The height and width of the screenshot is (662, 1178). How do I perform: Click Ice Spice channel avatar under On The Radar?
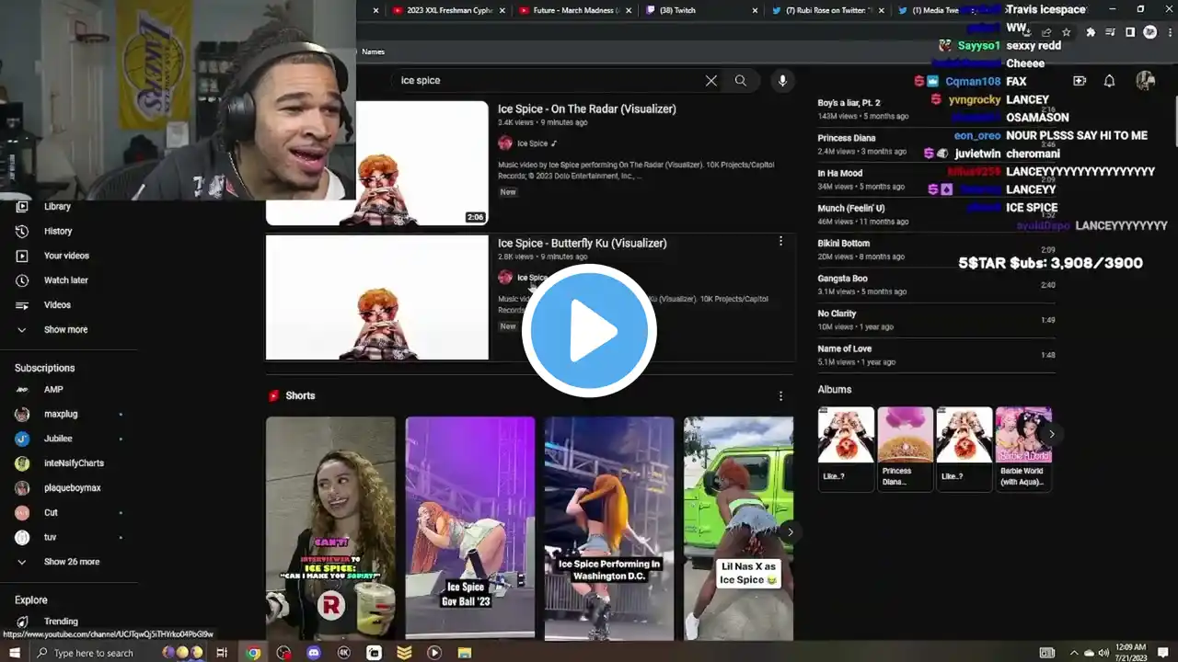[505, 143]
